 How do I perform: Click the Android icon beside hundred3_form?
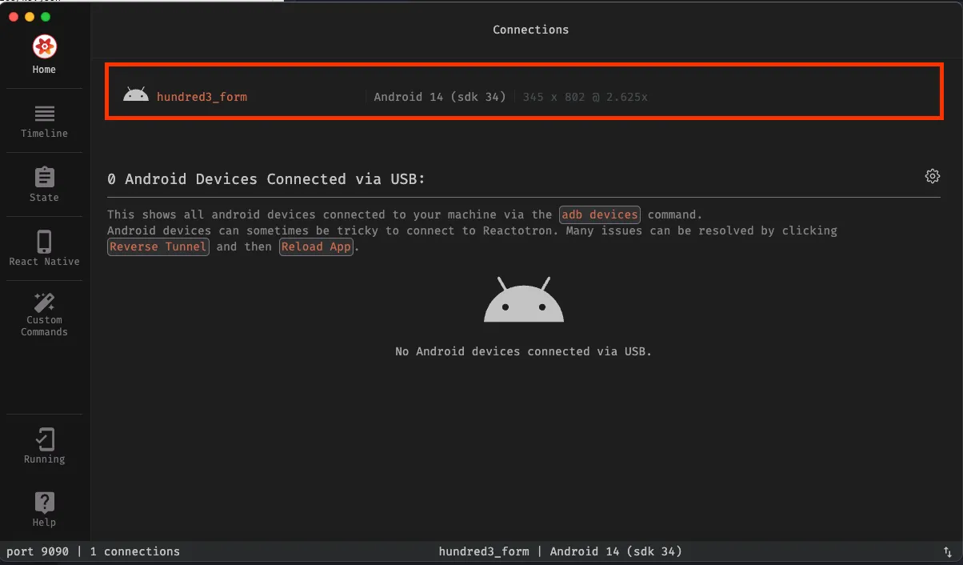136,95
